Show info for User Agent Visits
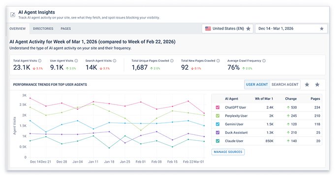 click(x=76, y=61)
